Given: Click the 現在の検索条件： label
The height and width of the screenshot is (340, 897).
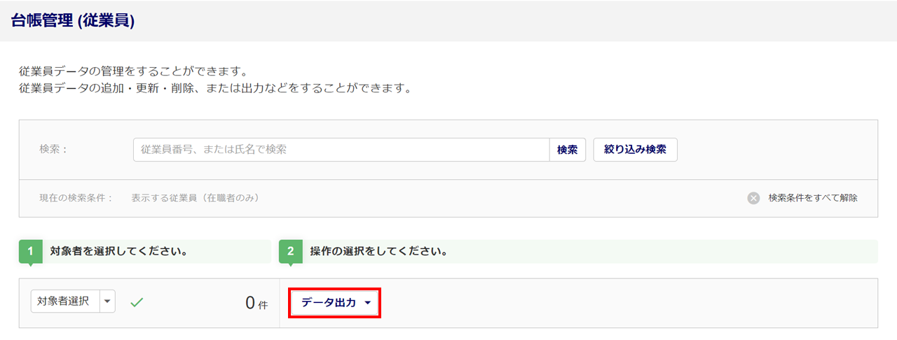Looking at the screenshot, I should click(x=76, y=198).
